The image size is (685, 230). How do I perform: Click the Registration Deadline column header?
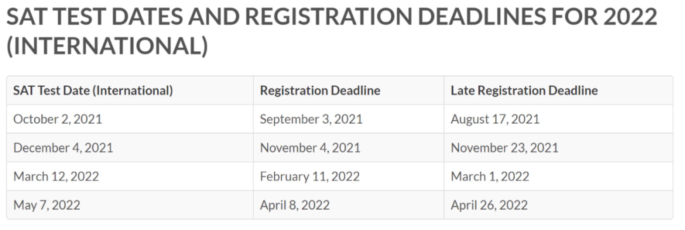pyautogui.click(x=320, y=91)
